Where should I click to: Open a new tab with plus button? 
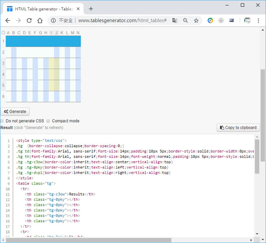91,9
